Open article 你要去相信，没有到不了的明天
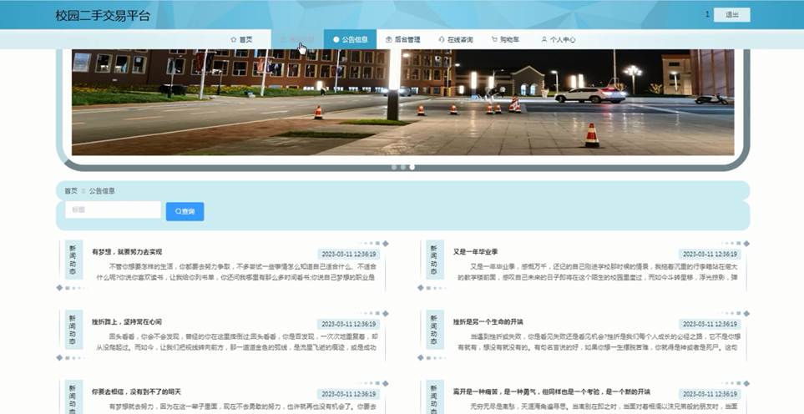 click(136, 391)
